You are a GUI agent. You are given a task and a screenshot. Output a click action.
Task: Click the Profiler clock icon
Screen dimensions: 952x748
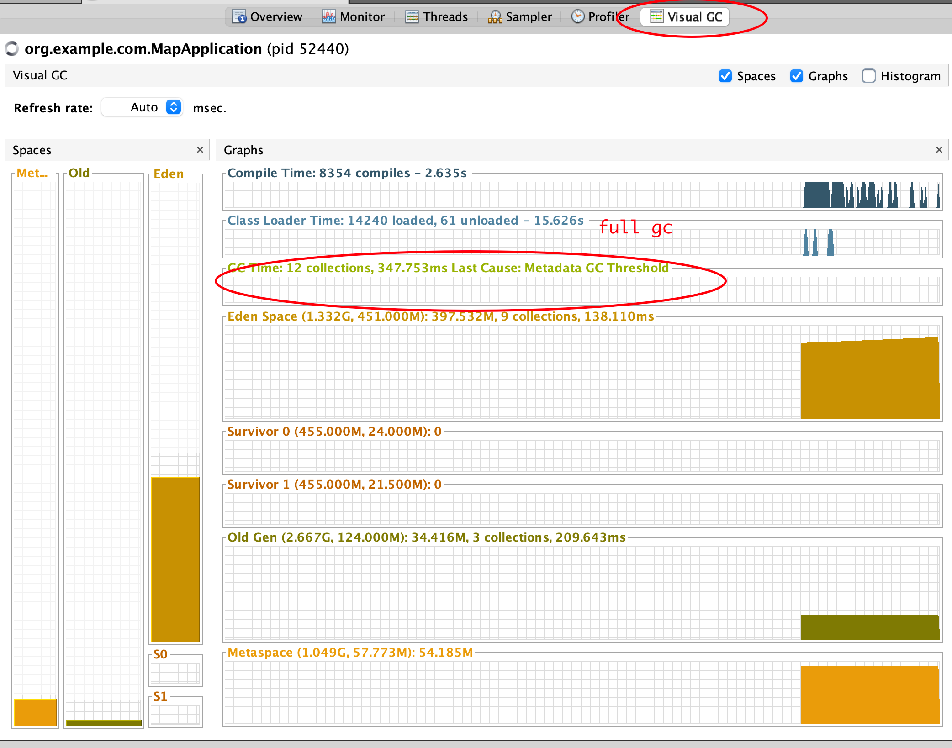coord(577,16)
